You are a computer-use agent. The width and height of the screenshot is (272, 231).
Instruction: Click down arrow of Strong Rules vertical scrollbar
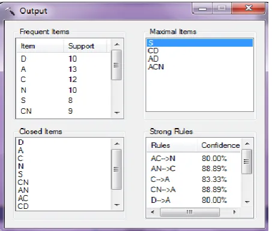tap(247, 202)
